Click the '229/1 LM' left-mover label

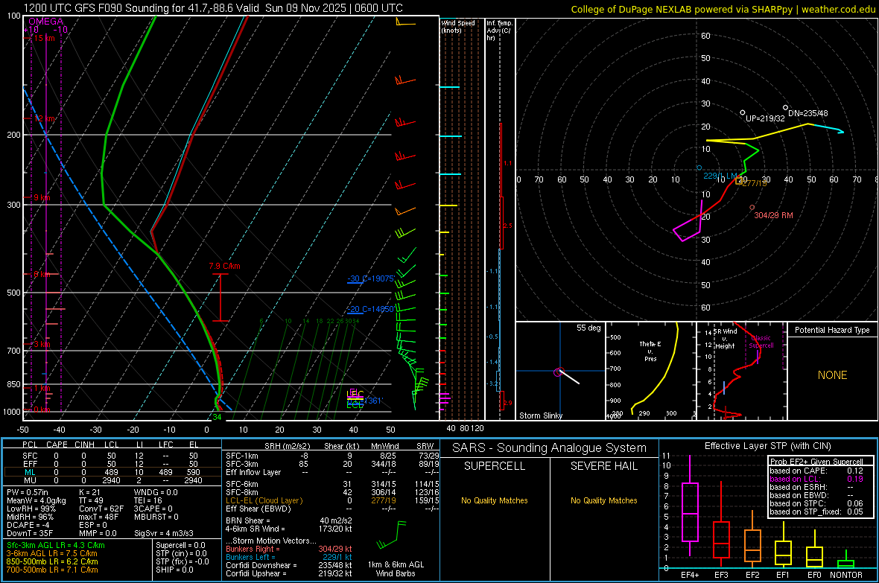720,176
